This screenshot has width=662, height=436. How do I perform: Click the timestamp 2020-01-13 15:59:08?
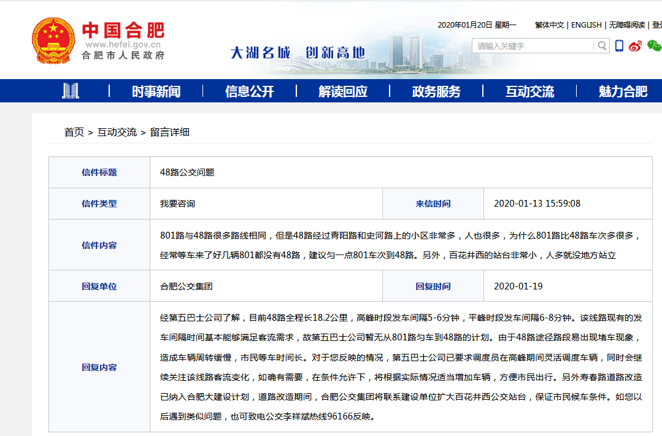coord(537,204)
